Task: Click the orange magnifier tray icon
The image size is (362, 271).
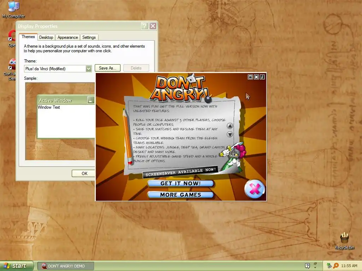Action: click(x=336, y=266)
